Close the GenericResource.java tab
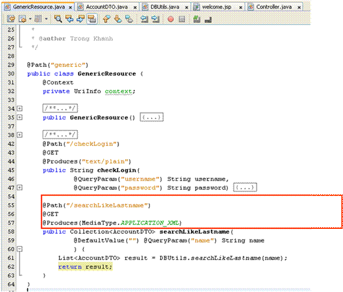The height and width of the screenshot is (292, 343). [70, 8]
